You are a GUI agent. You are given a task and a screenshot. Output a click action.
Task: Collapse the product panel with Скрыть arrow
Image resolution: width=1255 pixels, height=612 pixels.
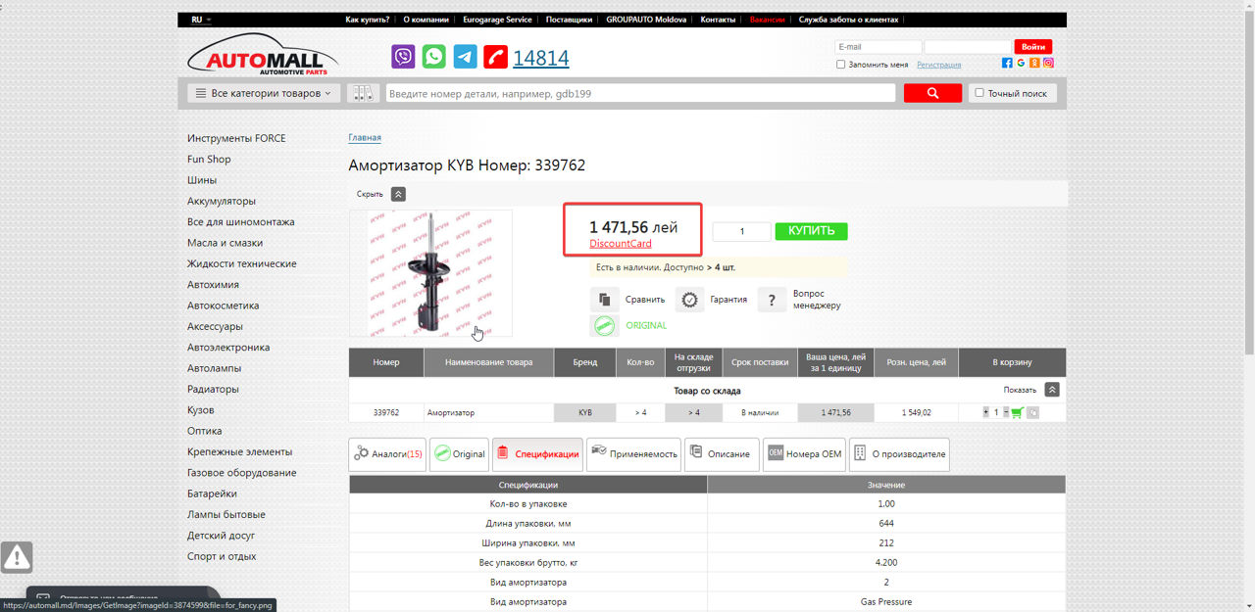(x=398, y=194)
